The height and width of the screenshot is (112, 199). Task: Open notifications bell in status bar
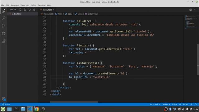click(196, 105)
